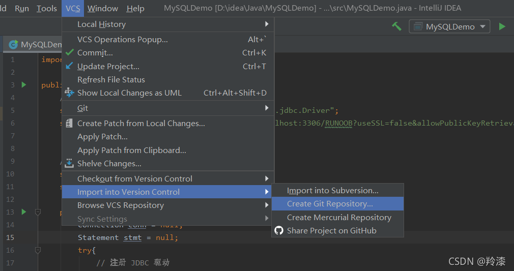Choose Browse VCS Repository
Viewport: 514px width, 271px height.
point(166,205)
